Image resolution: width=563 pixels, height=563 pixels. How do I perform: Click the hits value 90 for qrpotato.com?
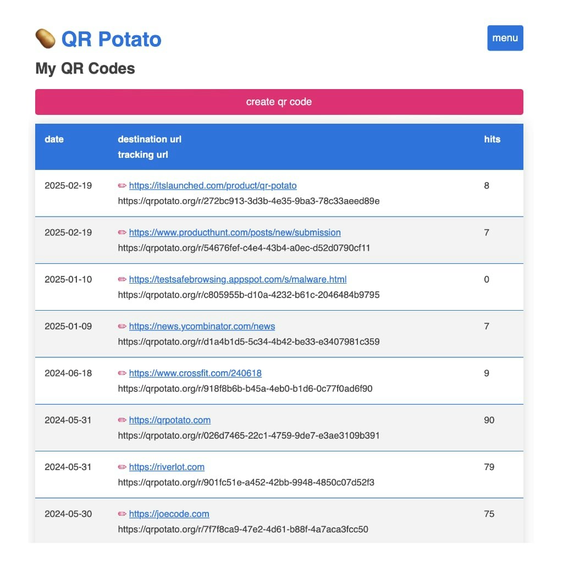(489, 420)
